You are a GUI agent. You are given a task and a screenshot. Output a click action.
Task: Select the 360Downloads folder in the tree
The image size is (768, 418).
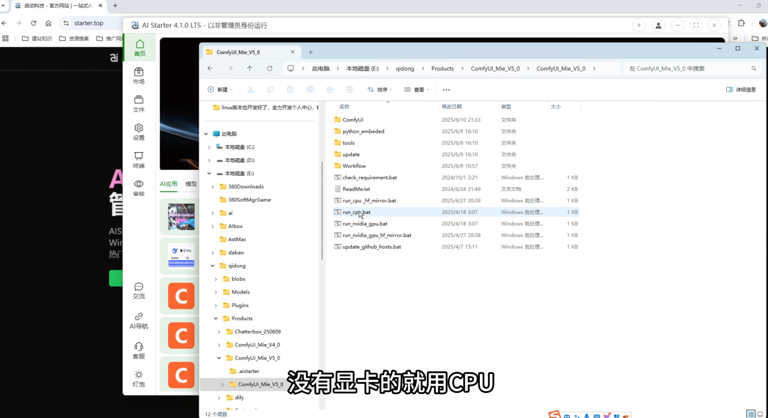click(x=246, y=187)
